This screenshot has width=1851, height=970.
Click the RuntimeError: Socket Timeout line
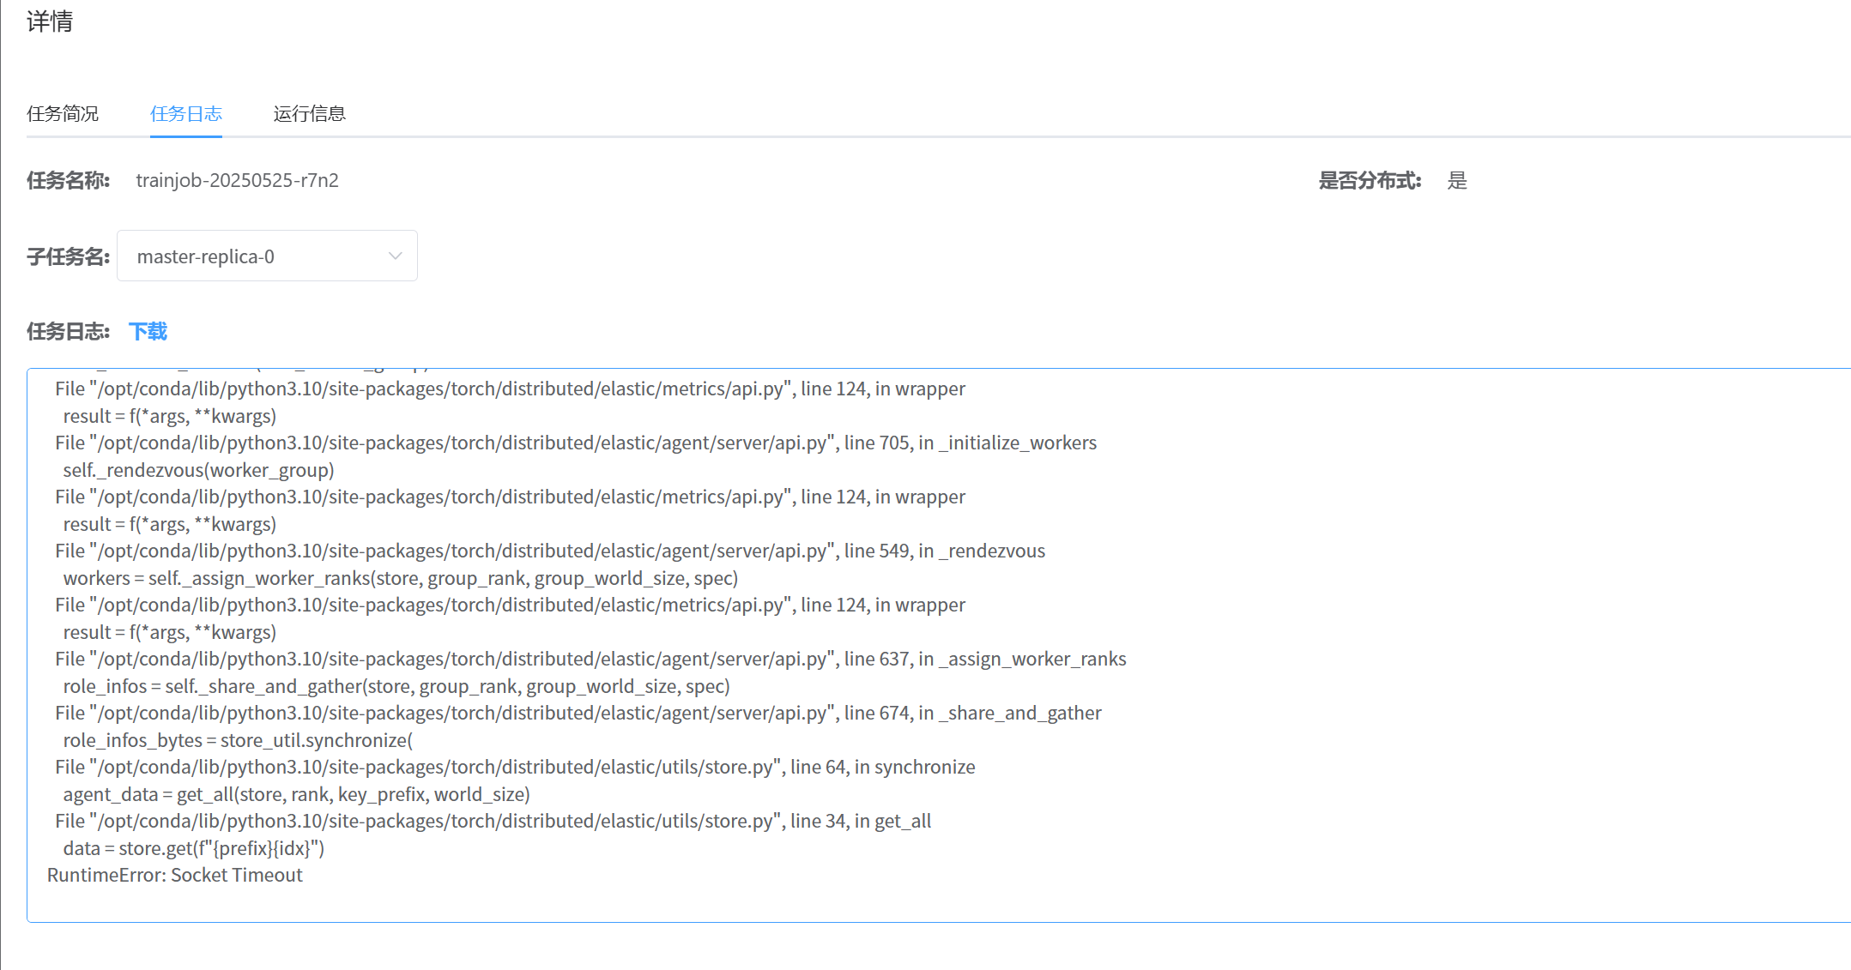click(175, 875)
